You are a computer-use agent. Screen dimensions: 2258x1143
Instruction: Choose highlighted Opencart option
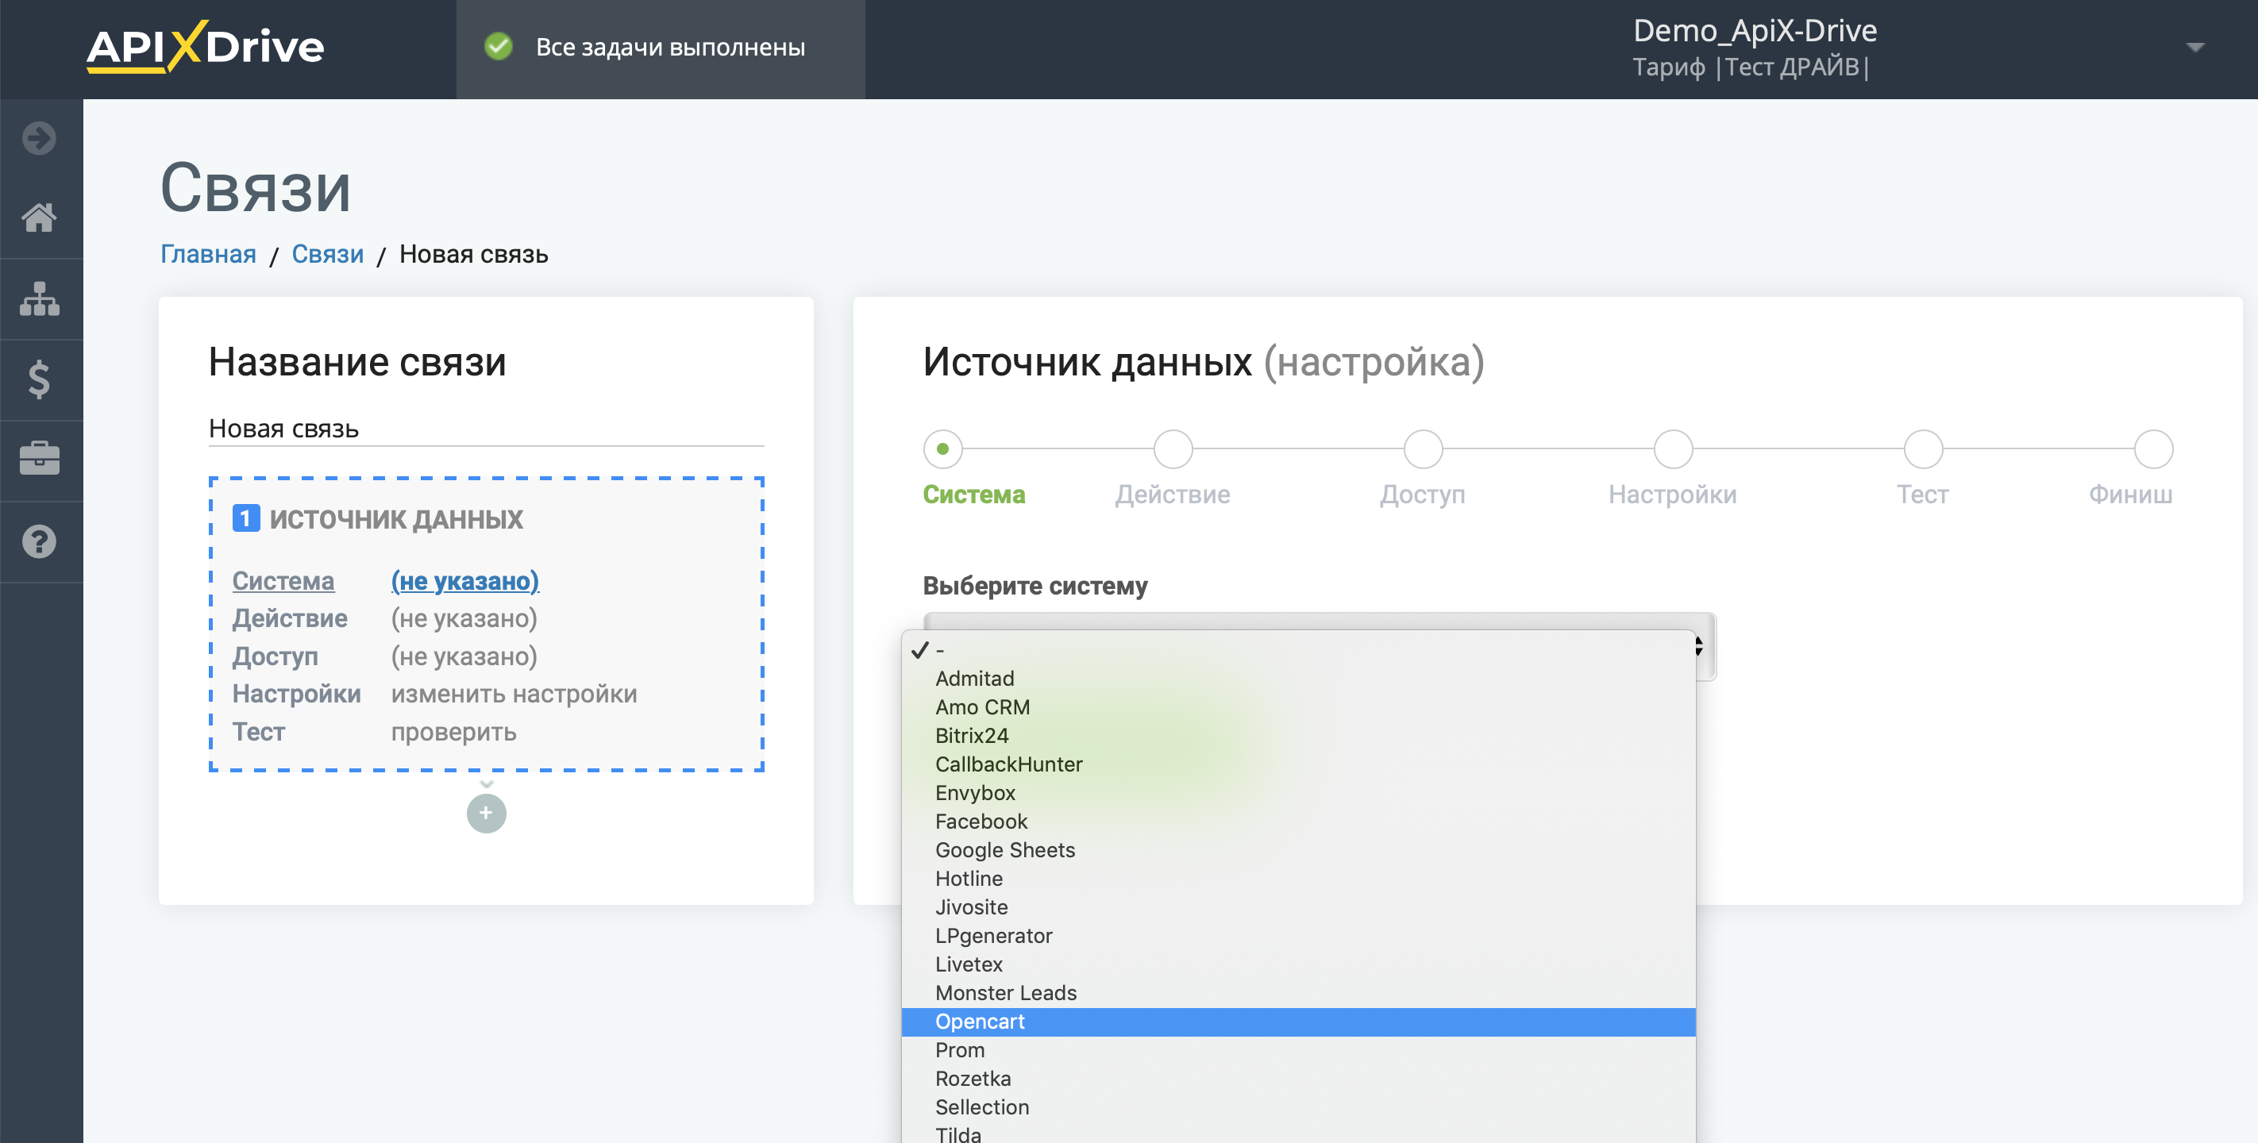[1298, 1022]
